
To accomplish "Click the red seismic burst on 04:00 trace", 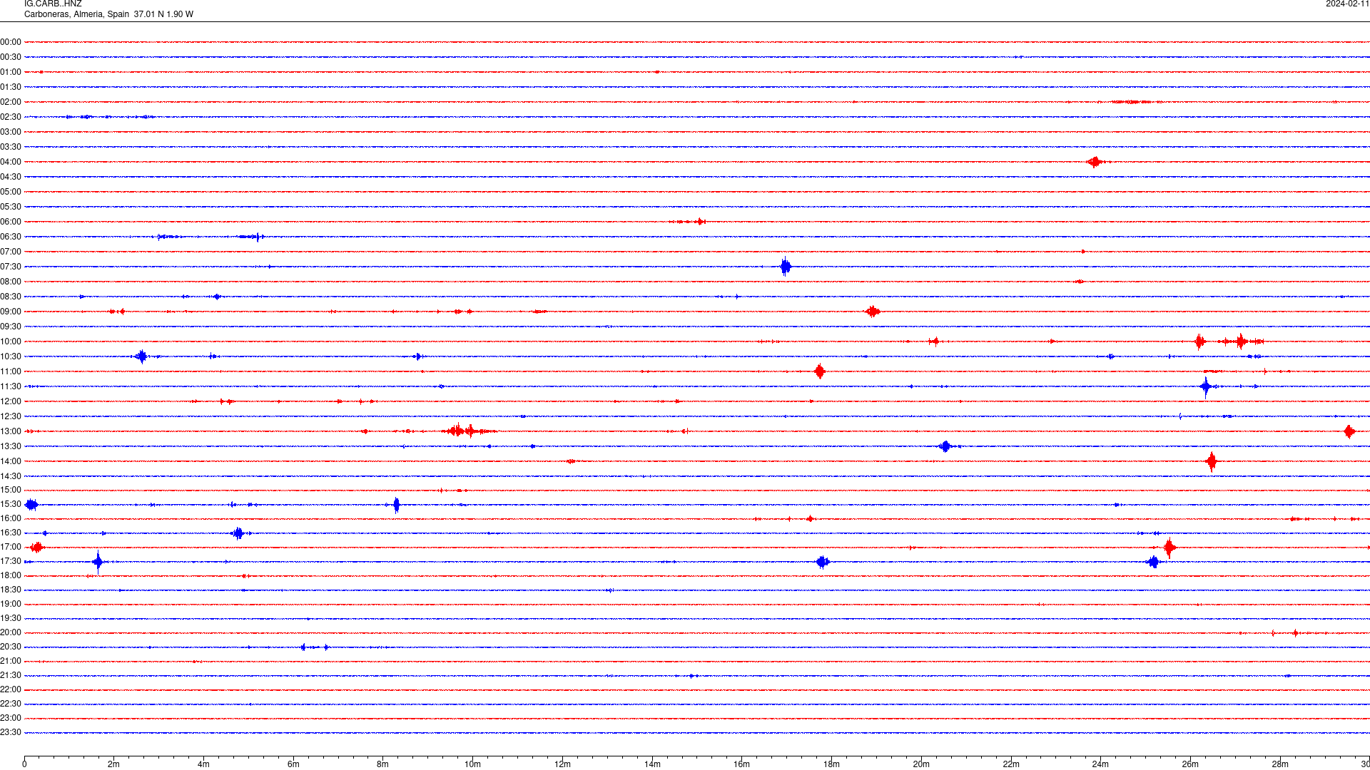I will point(1095,162).
